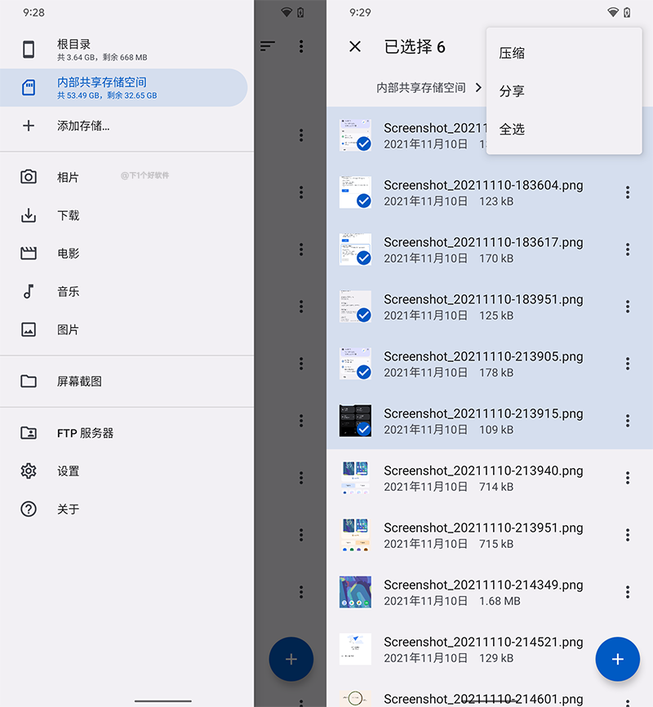Open sorting options with the sort icon
The image size is (653, 707).
tap(268, 46)
